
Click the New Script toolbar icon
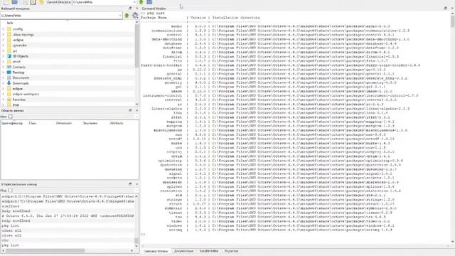click(6, 2)
